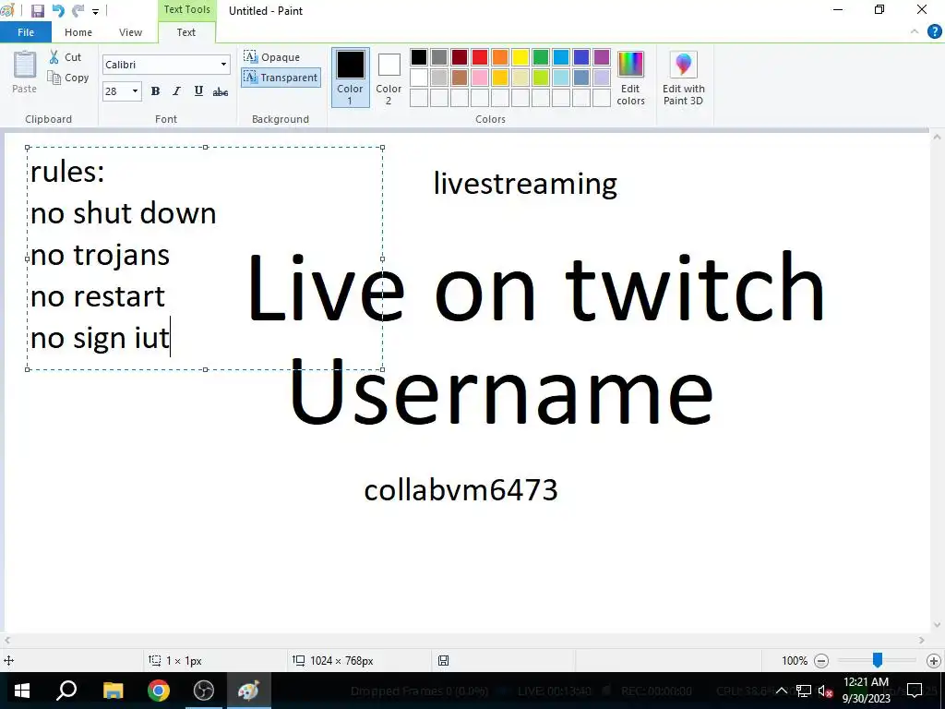The image size is (945, 709).
Task: Pick the pink color swatch
Action: pyautogui.click(x=480, y=78)
